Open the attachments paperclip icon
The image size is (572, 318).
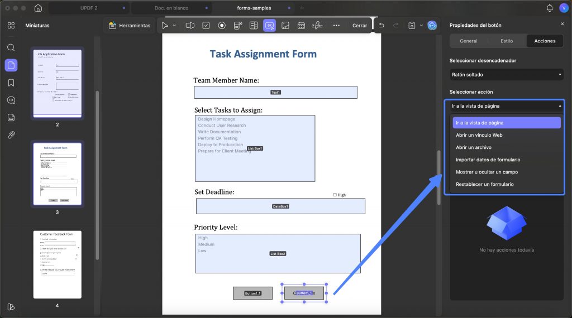11,135
